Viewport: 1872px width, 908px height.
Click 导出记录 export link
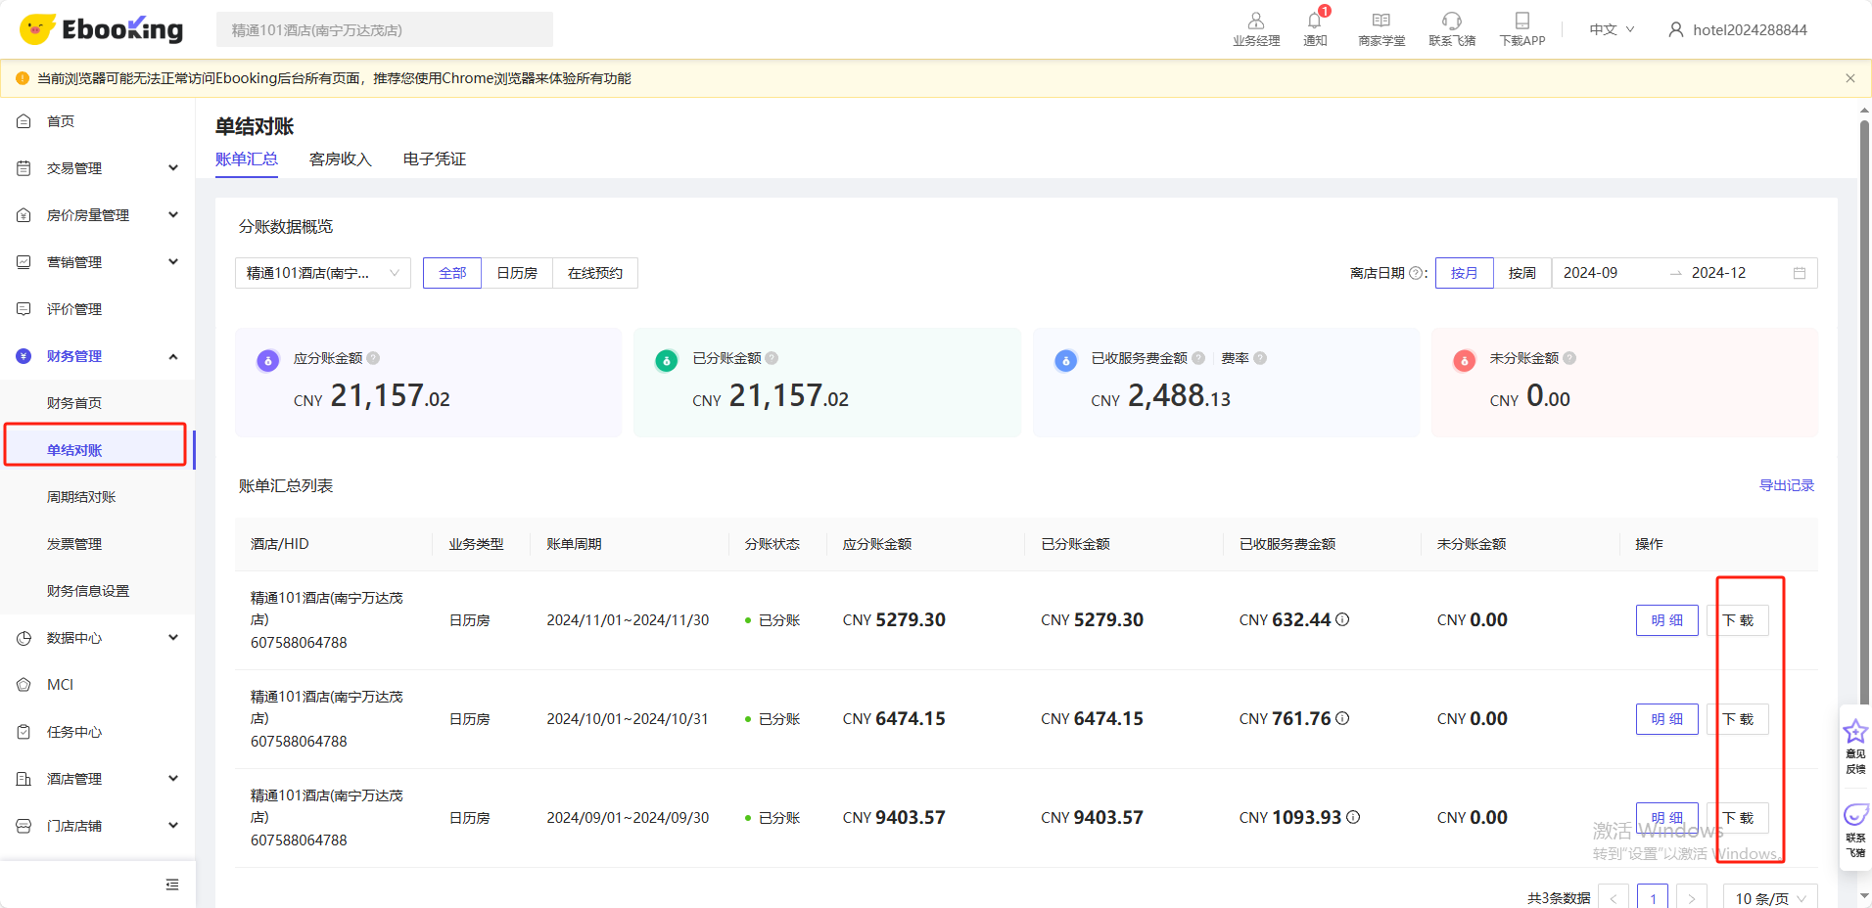(x=1786, y=485)
